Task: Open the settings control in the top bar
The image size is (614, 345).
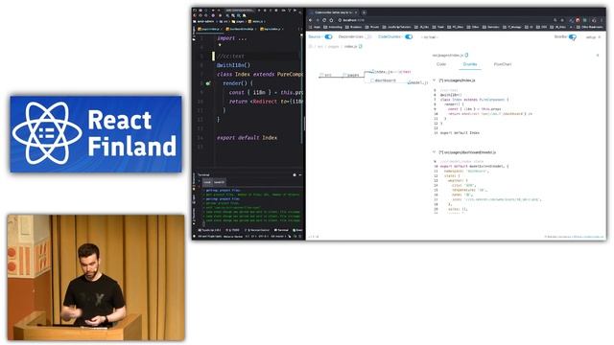Action: [x=593, y=37]
